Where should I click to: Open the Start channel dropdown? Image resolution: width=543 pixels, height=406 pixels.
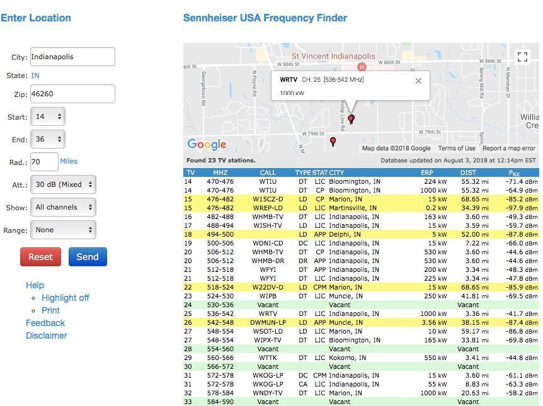(47, 116)
